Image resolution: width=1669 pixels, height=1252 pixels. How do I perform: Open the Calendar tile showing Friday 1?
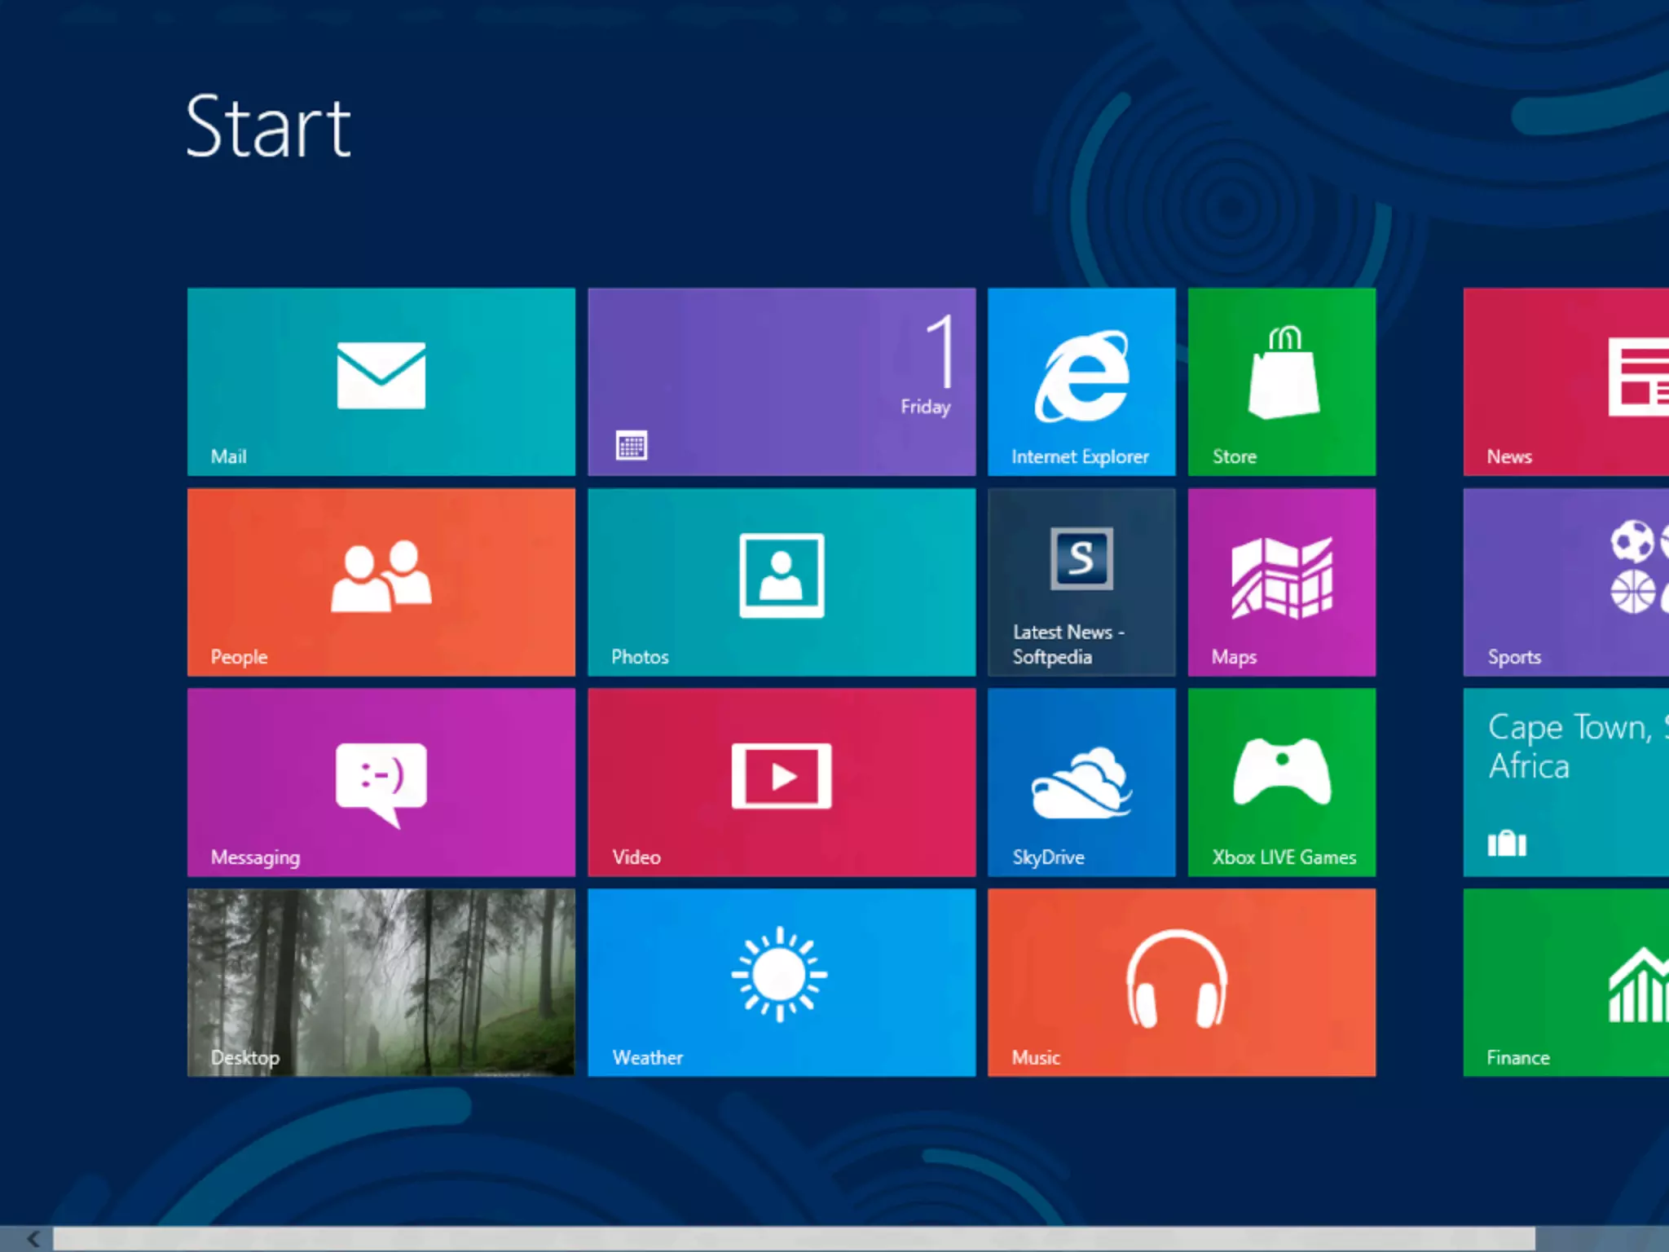(x=781, y=381)
